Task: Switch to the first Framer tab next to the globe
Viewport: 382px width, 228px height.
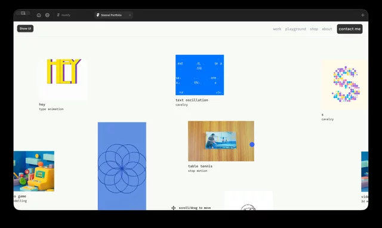Action: tap(64, 15)
